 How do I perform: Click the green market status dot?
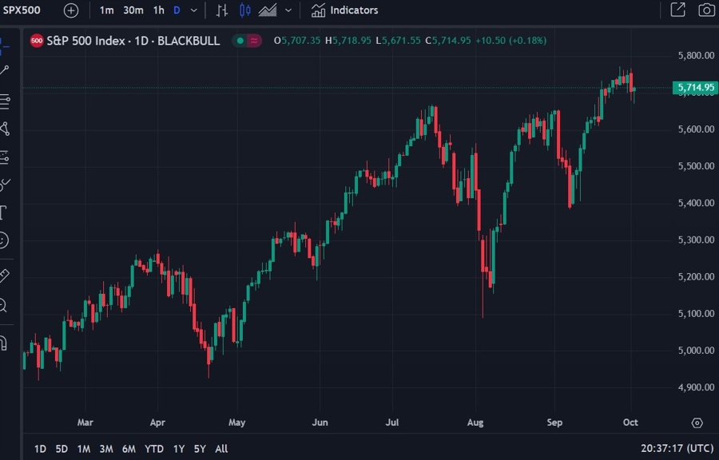(240, 41)
